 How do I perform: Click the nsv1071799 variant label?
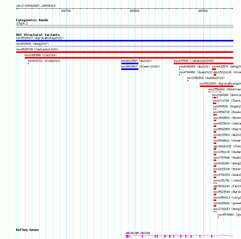(x=227, y=101)
